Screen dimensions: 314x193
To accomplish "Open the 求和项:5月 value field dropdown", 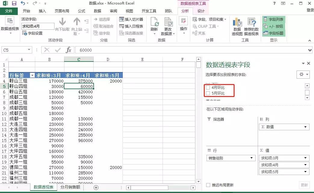I will click(305, 172).
